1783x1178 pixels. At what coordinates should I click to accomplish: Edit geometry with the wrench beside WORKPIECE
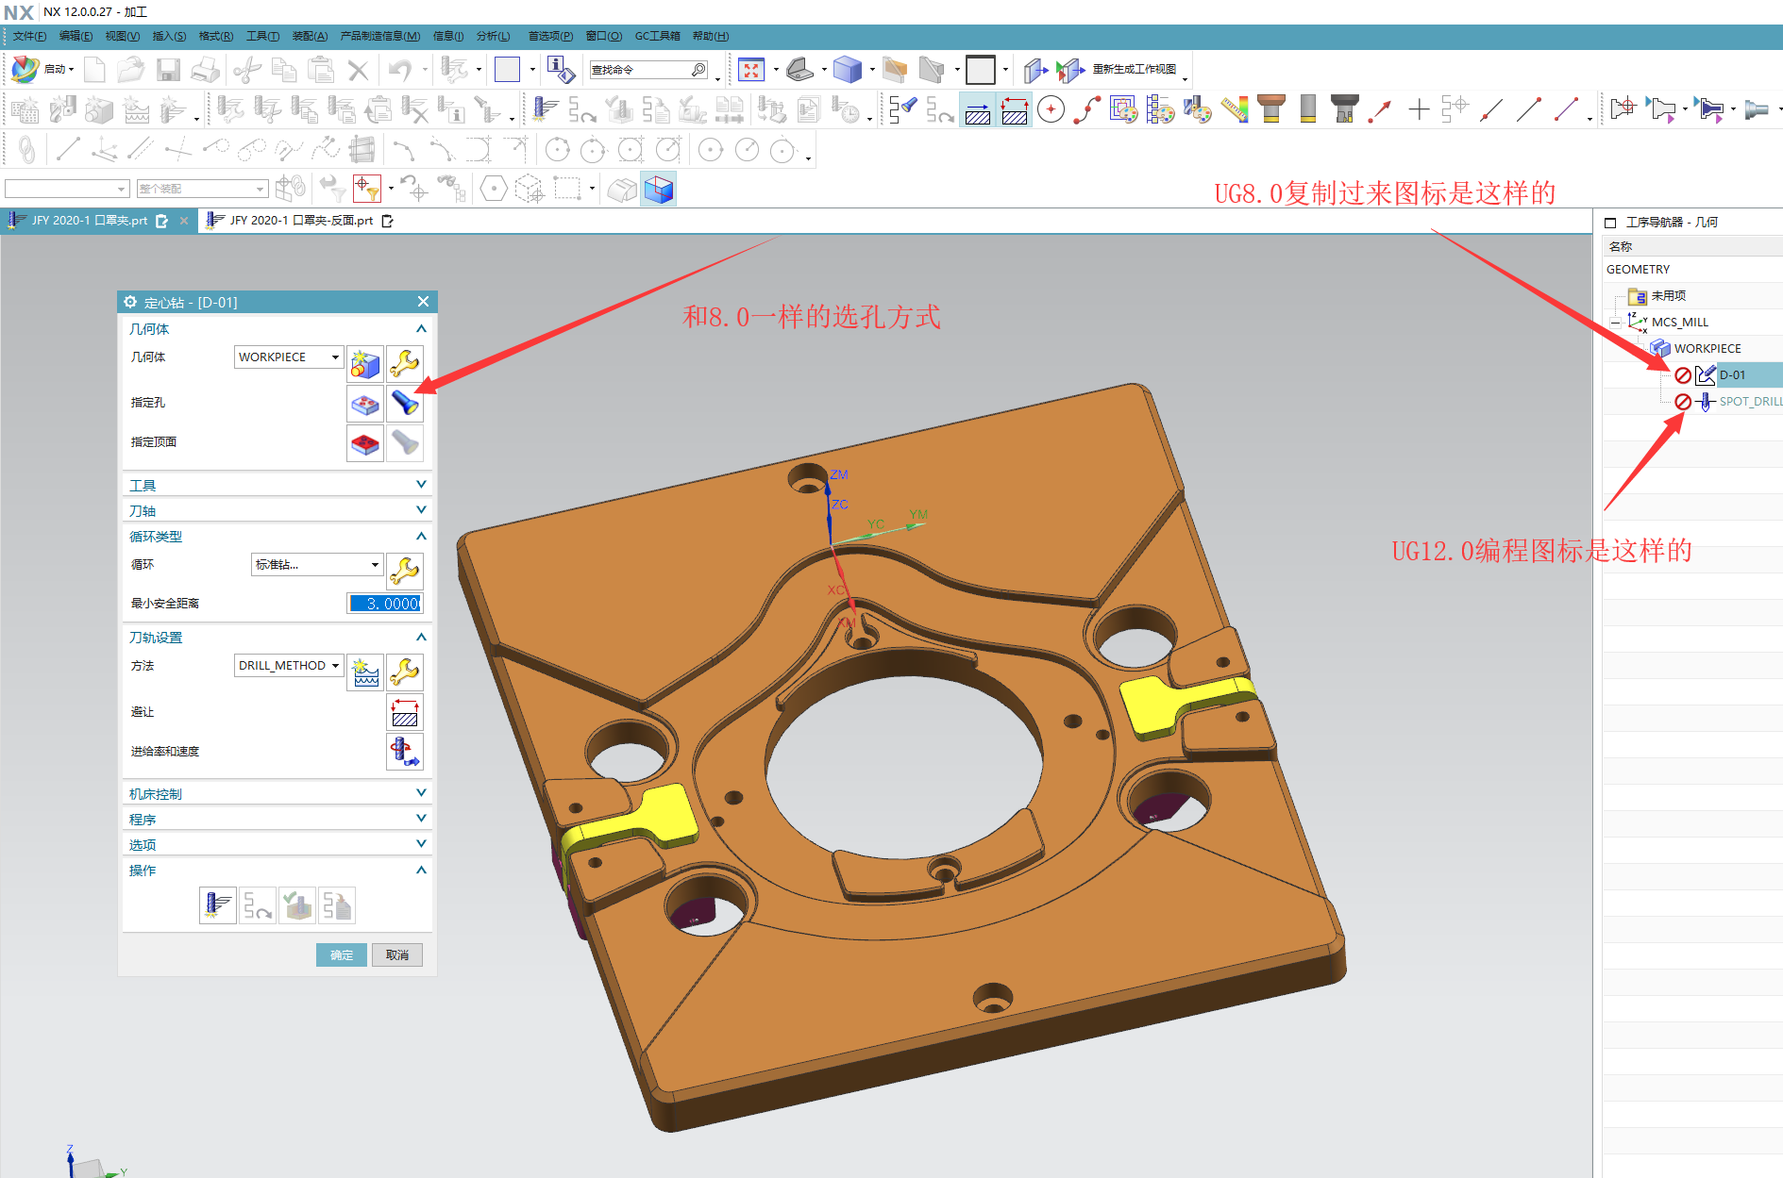405,363
